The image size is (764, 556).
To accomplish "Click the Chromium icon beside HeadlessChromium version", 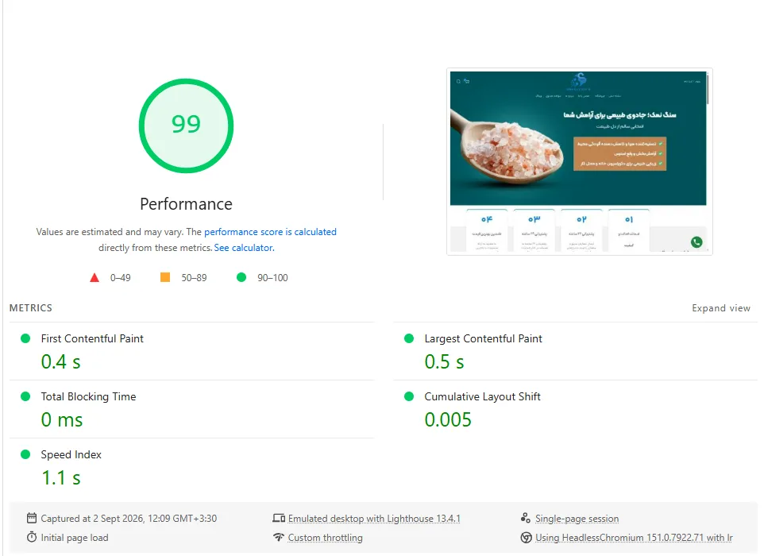I will [x=527, y=537].
